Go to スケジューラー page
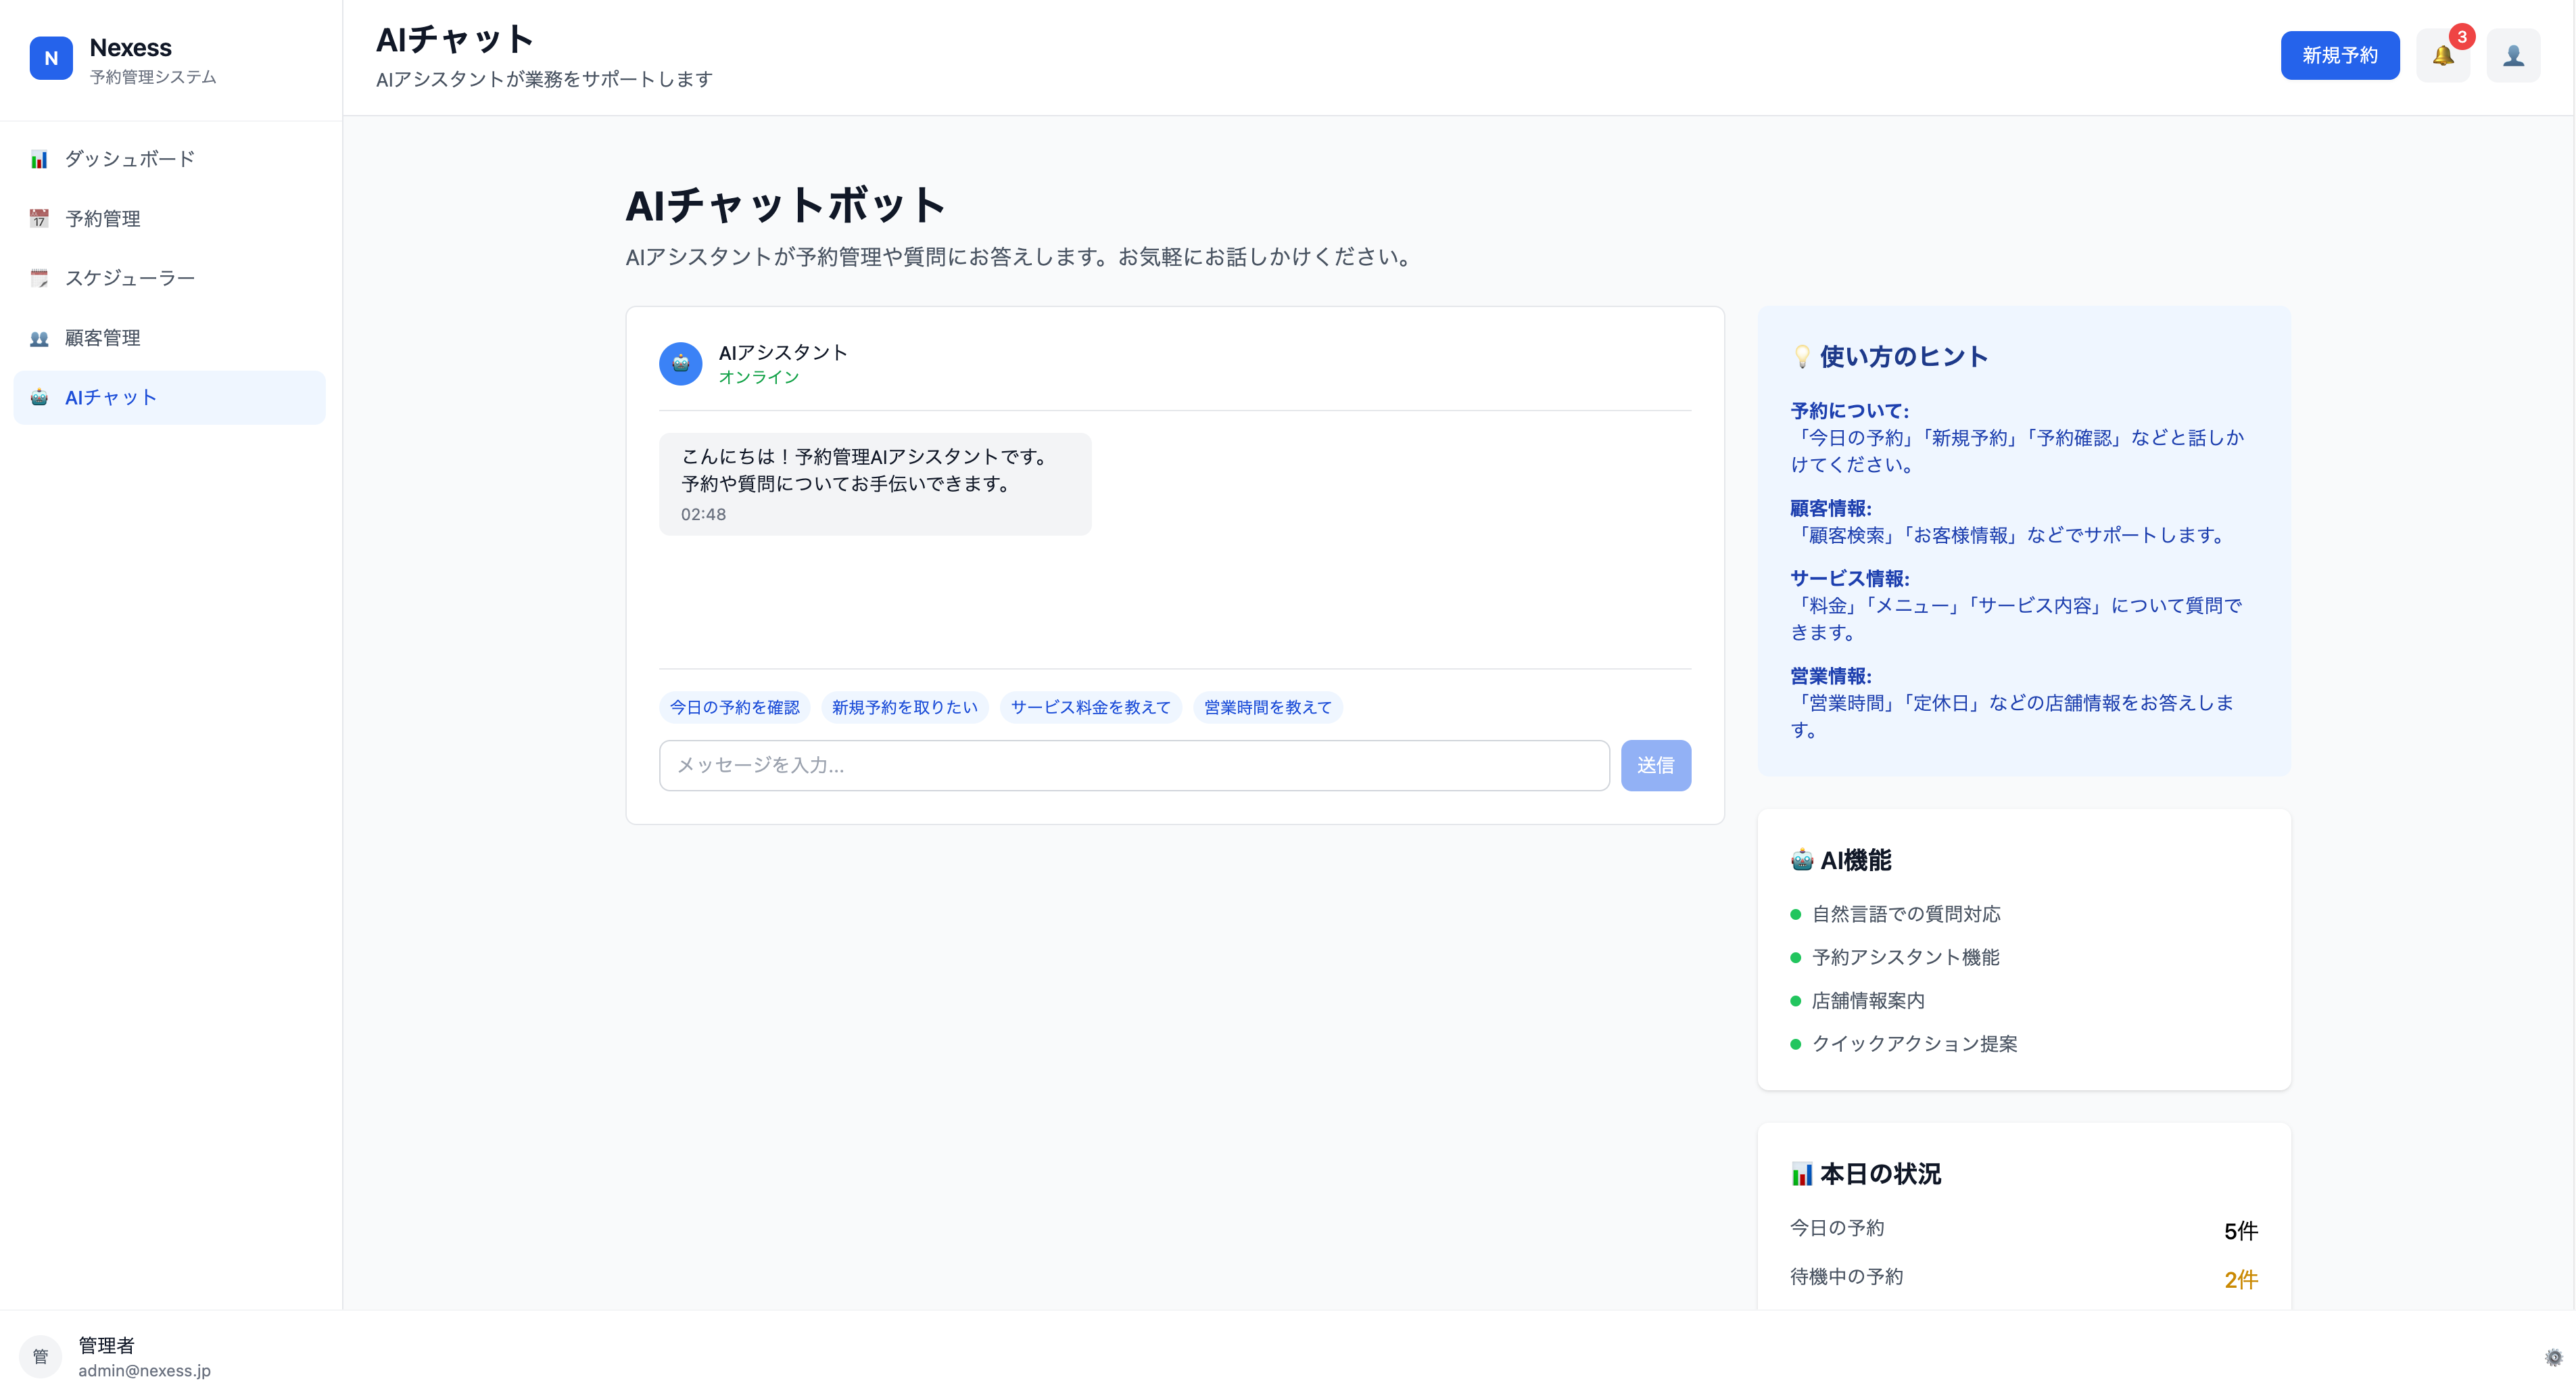The width and height of the screenshot is (2576, 1396). (x=130, y=278)
